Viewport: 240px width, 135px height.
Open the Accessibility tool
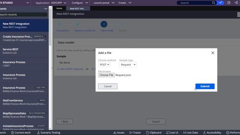click(x=212, y=133)
